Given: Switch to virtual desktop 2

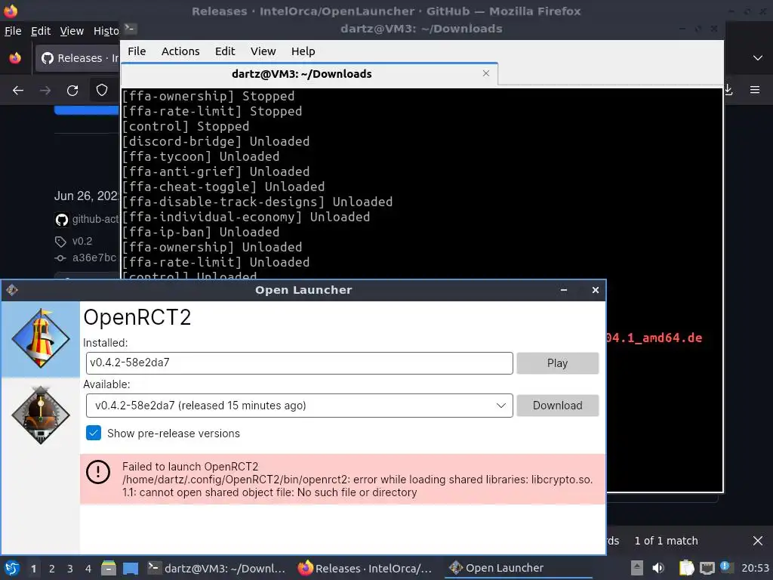Looking at the screenshot, I should 51,569.
